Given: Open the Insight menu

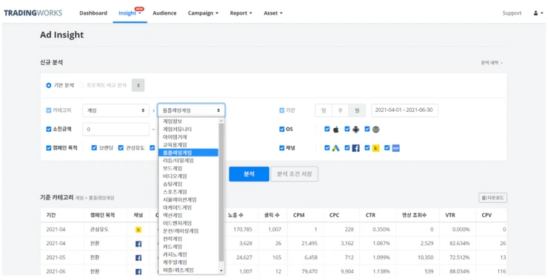Looking at the screenshot, I should 130,13.
